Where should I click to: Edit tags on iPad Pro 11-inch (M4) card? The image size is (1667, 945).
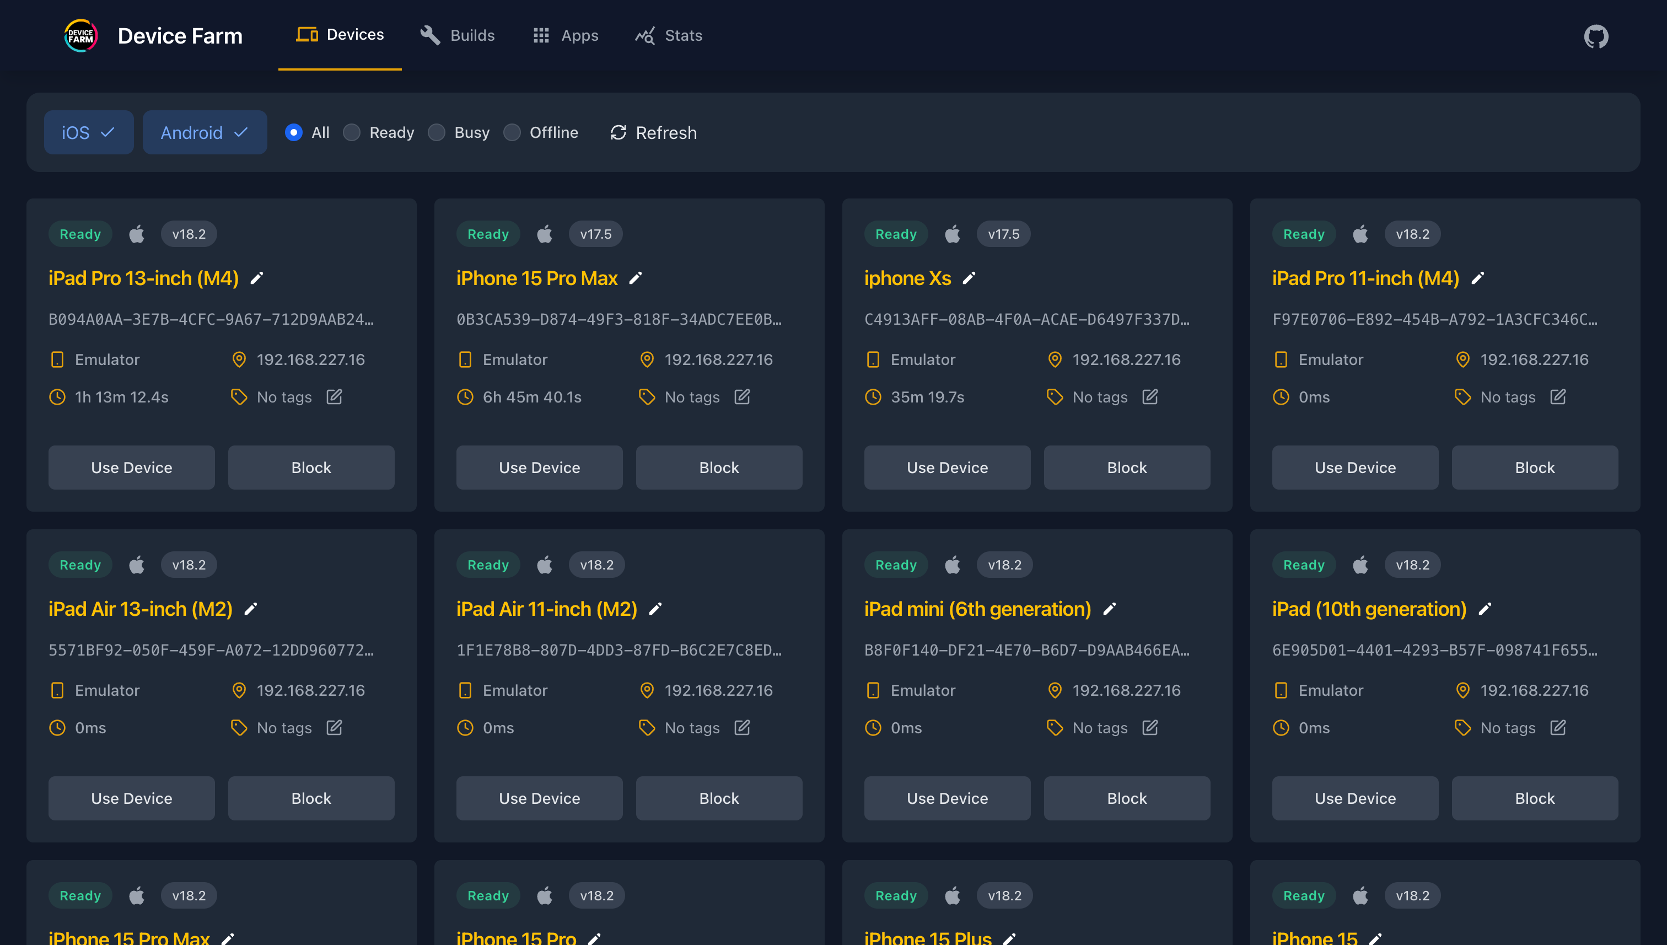coord(1558,396)
